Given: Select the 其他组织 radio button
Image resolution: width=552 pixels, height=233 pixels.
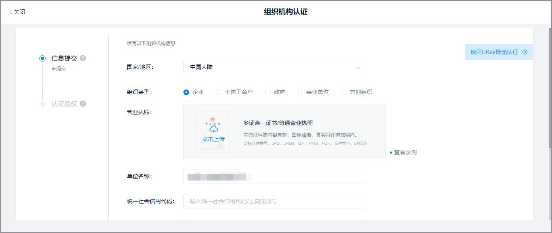Looking at the screenshot, I should [344, 92].
